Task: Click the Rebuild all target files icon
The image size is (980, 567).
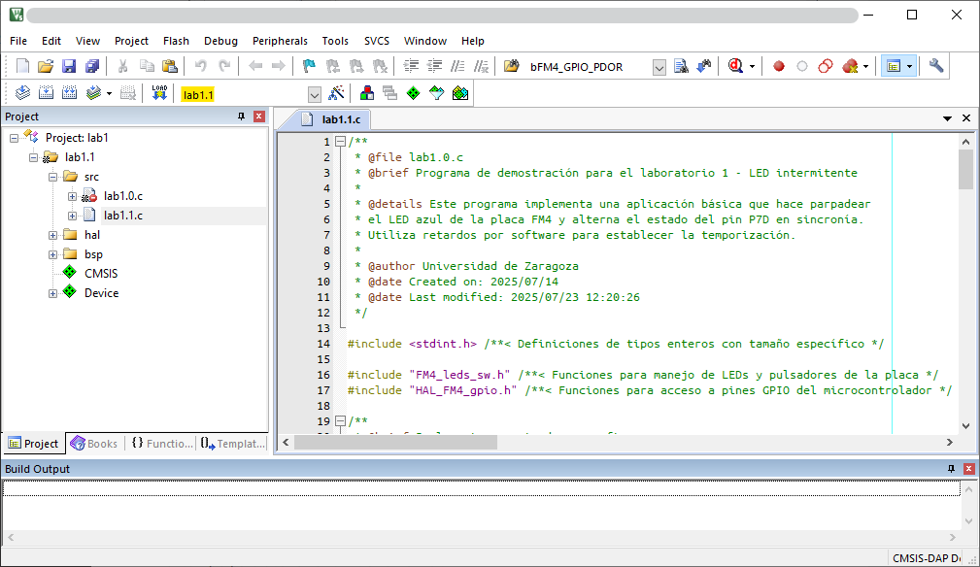Action: coord(69,94)
